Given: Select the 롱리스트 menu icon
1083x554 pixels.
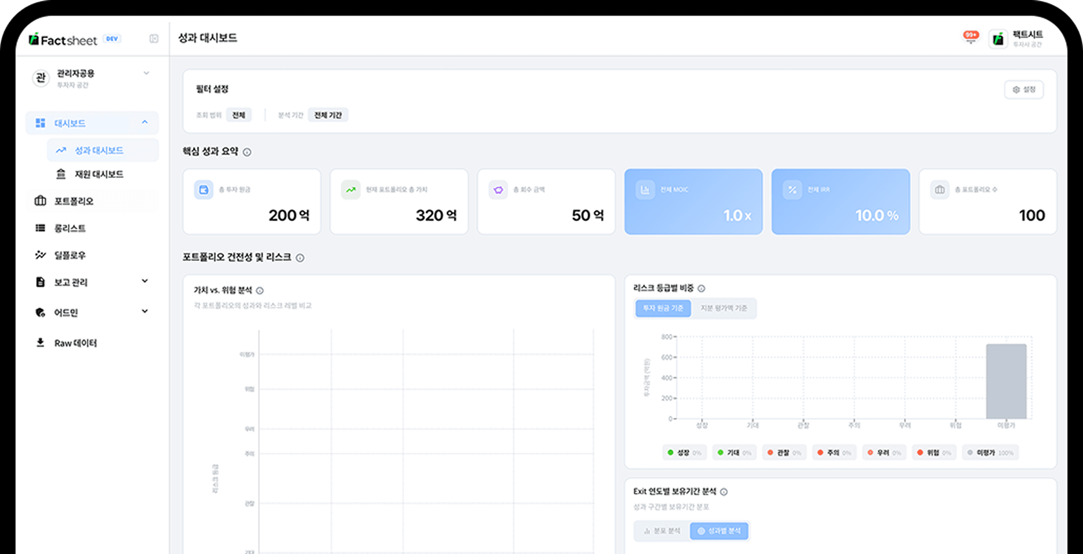Looking at the screenshot, I should (x=40, y=228).
